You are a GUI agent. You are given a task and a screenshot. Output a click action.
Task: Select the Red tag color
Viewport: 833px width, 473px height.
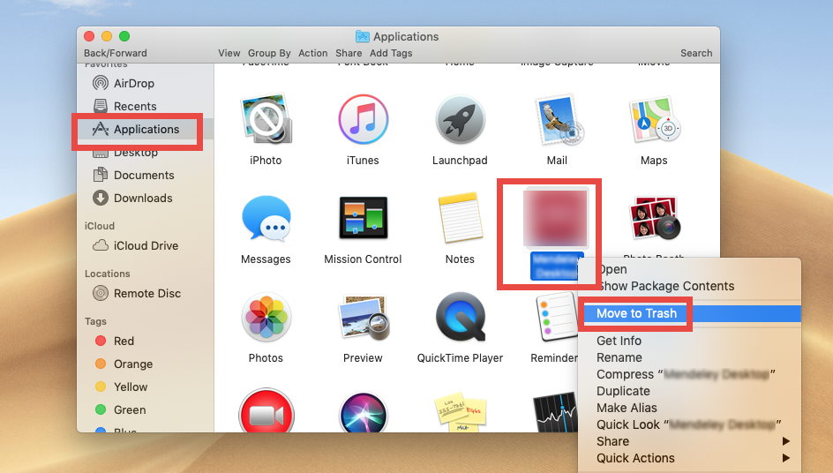point(124,341)
